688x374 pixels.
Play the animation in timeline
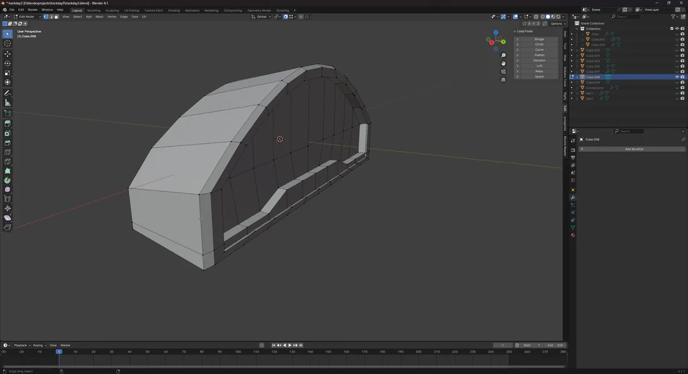pyautogui.click(x=290, y=345)
